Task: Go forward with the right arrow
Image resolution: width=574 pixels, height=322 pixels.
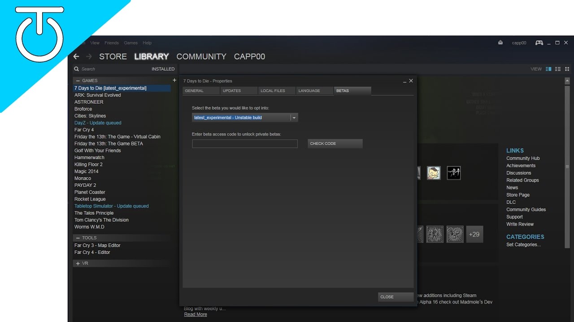Action: tap(89, 56)
